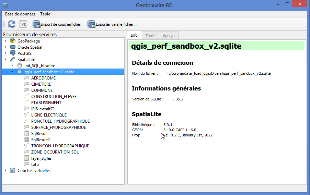
Task: Switch to the Table tab
Action: [x=150, y=36]
